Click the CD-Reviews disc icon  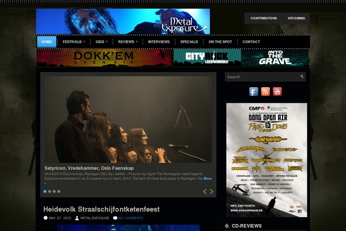pyautogui.click(x=227, y=226)
